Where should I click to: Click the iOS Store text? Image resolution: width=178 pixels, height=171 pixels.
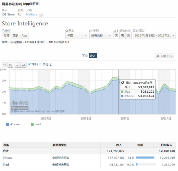(x=8, y=14)
